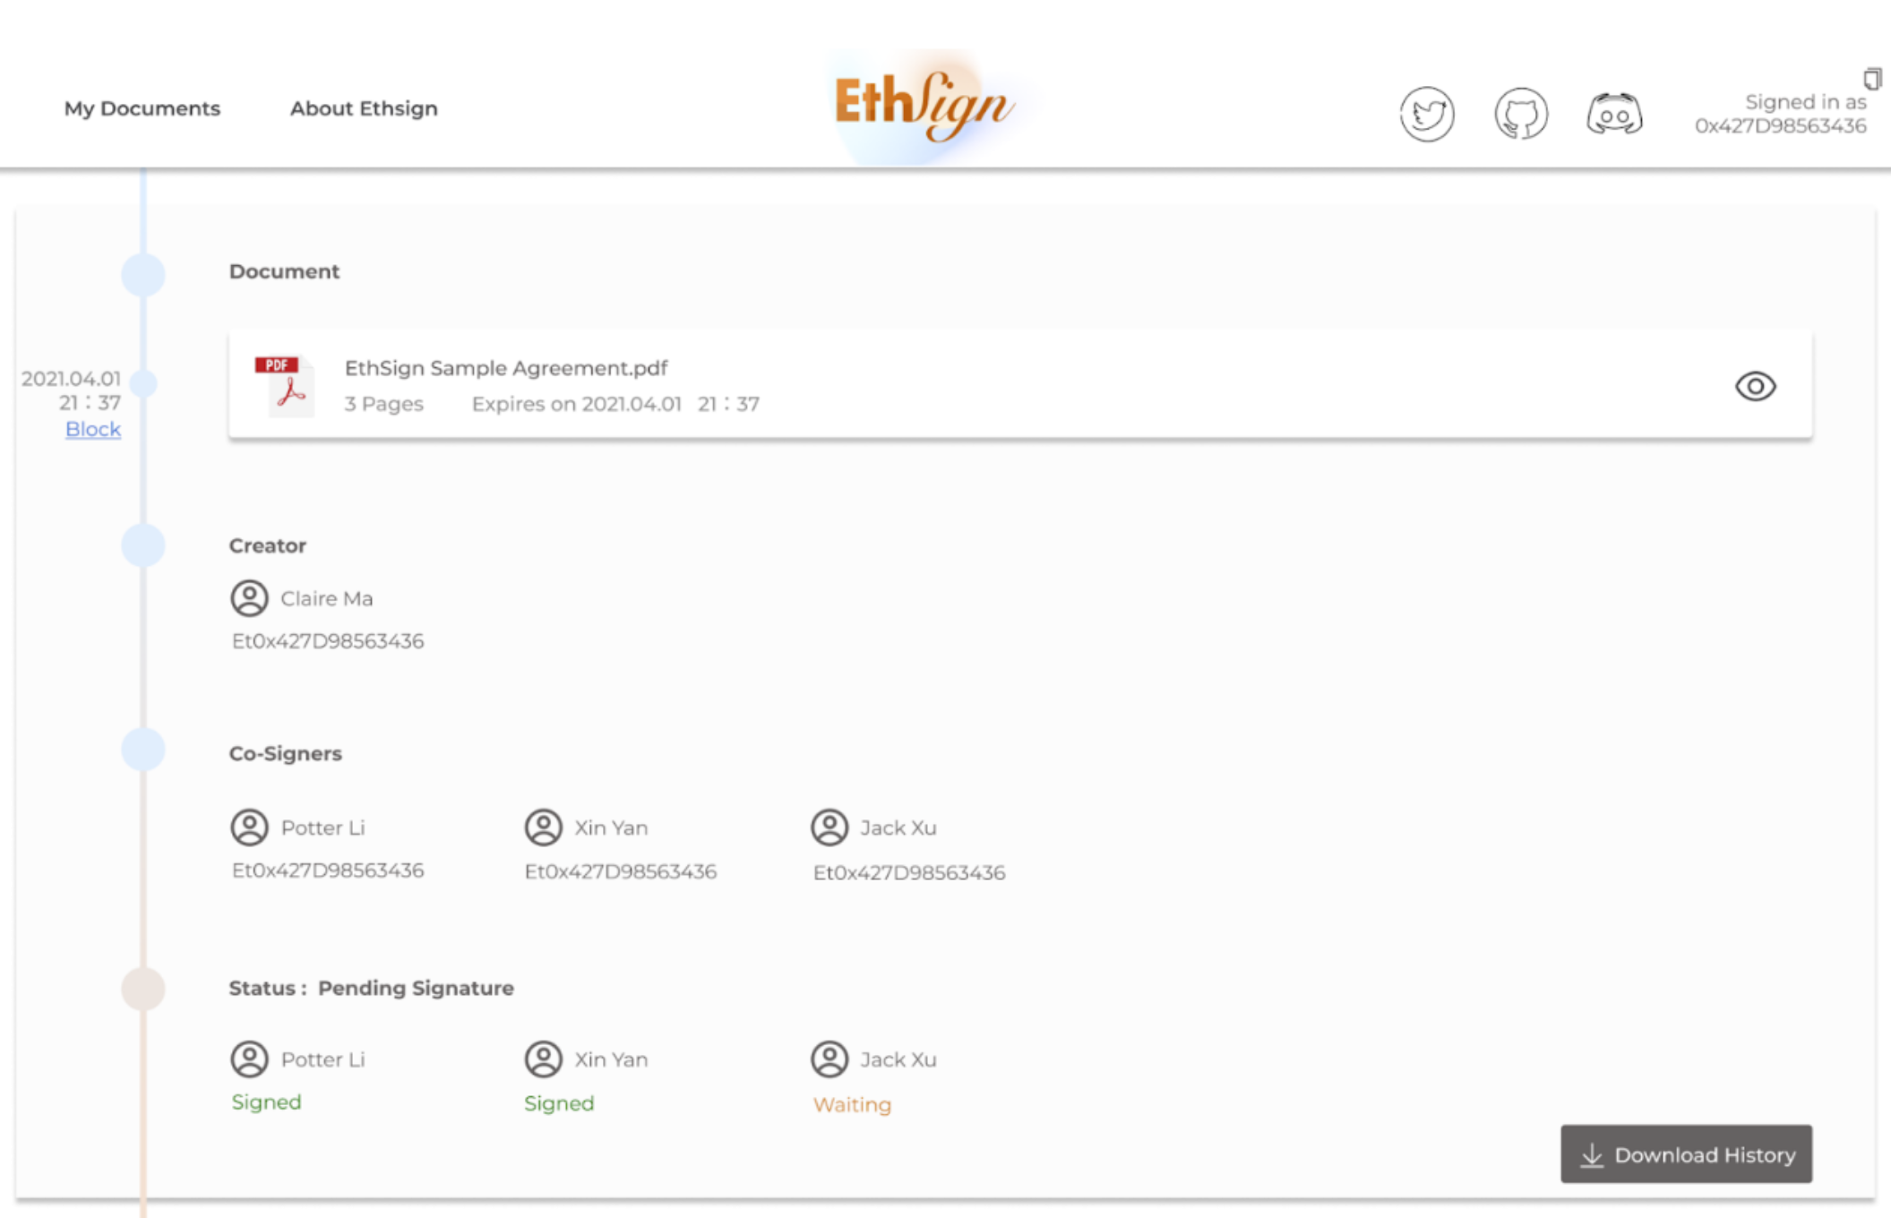Open the My Documents menu
The image size is (1891, 1218).
[142, 108]
